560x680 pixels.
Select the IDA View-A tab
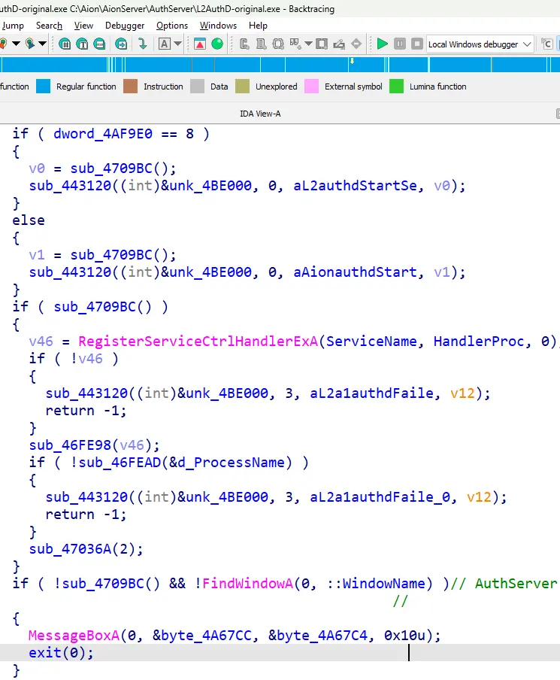click(x=260, y=114)
